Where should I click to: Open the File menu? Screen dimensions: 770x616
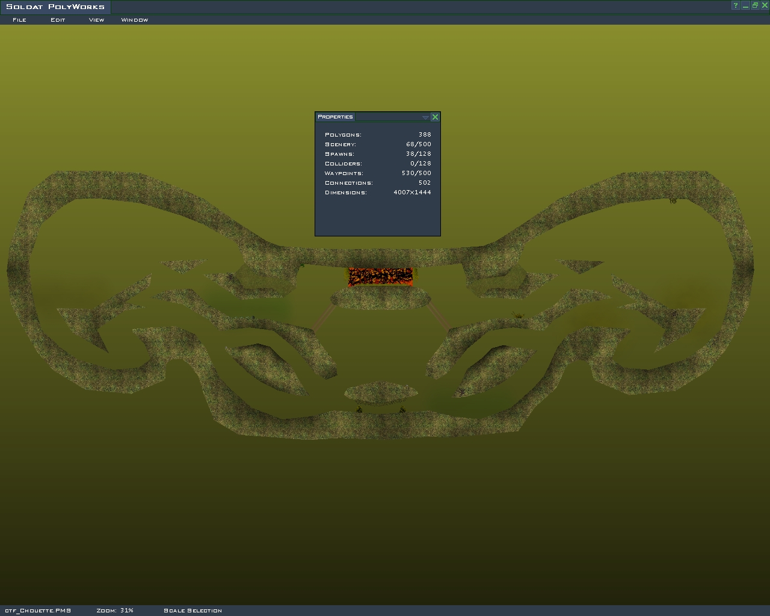click(x=19, y=20)
